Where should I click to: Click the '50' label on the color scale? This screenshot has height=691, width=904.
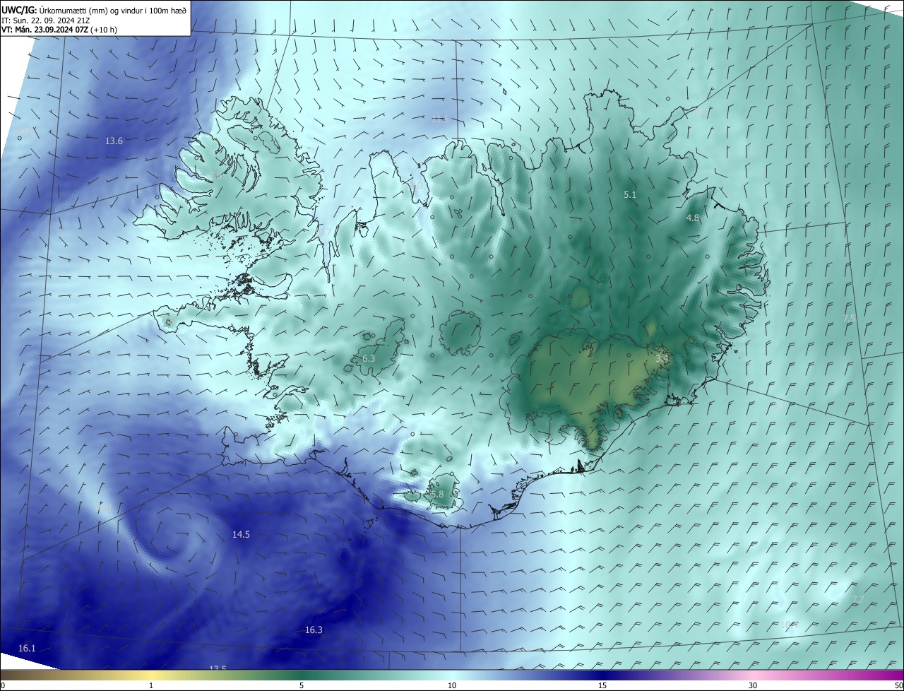click(x=898, y=686)
